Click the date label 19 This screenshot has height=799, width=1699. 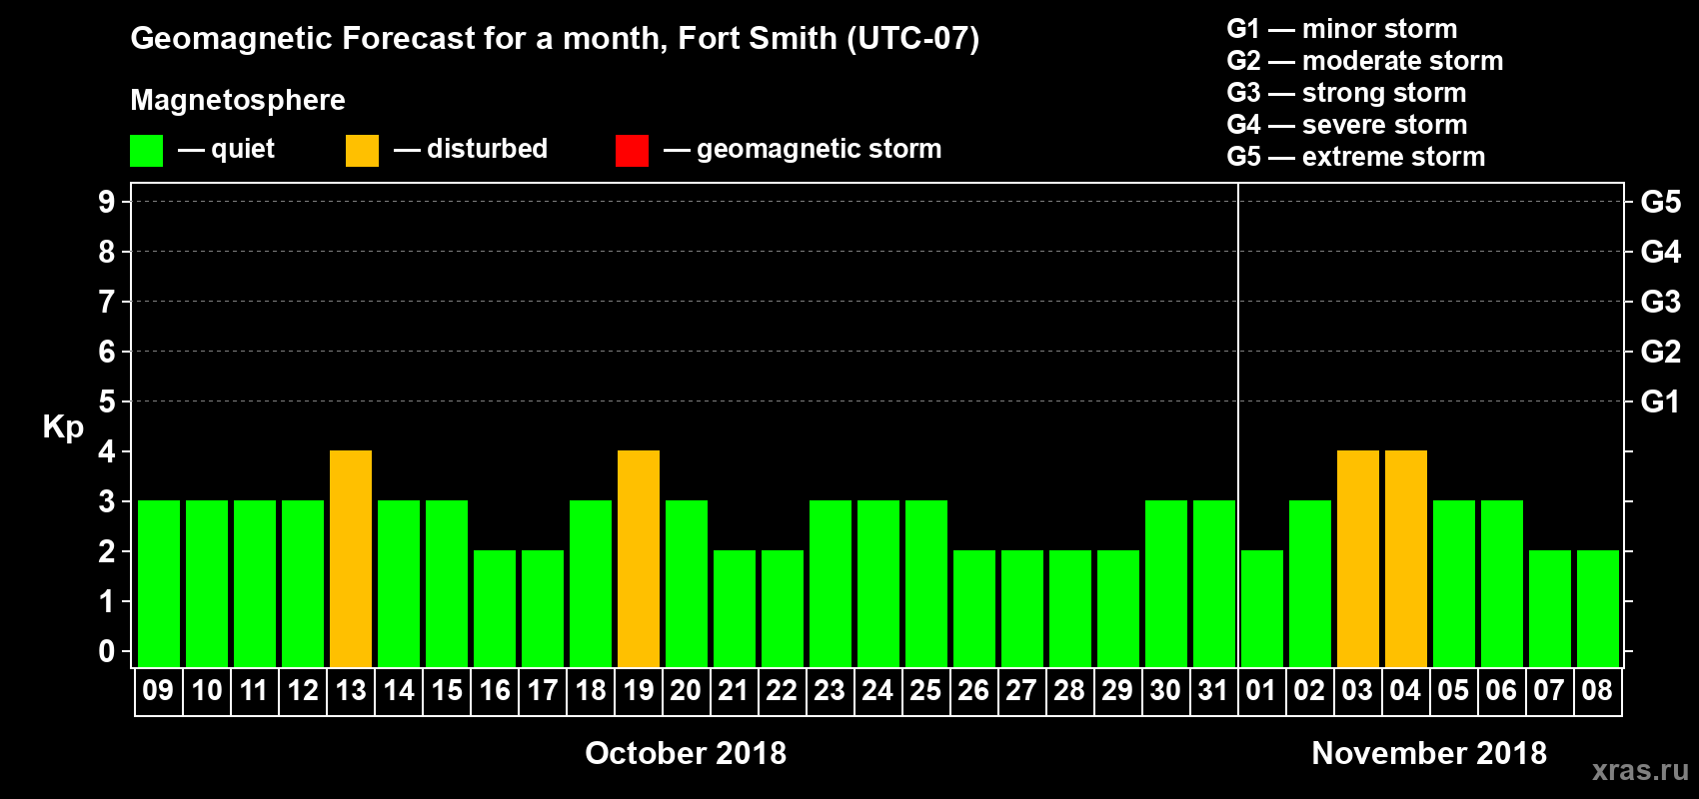point(639,691)
